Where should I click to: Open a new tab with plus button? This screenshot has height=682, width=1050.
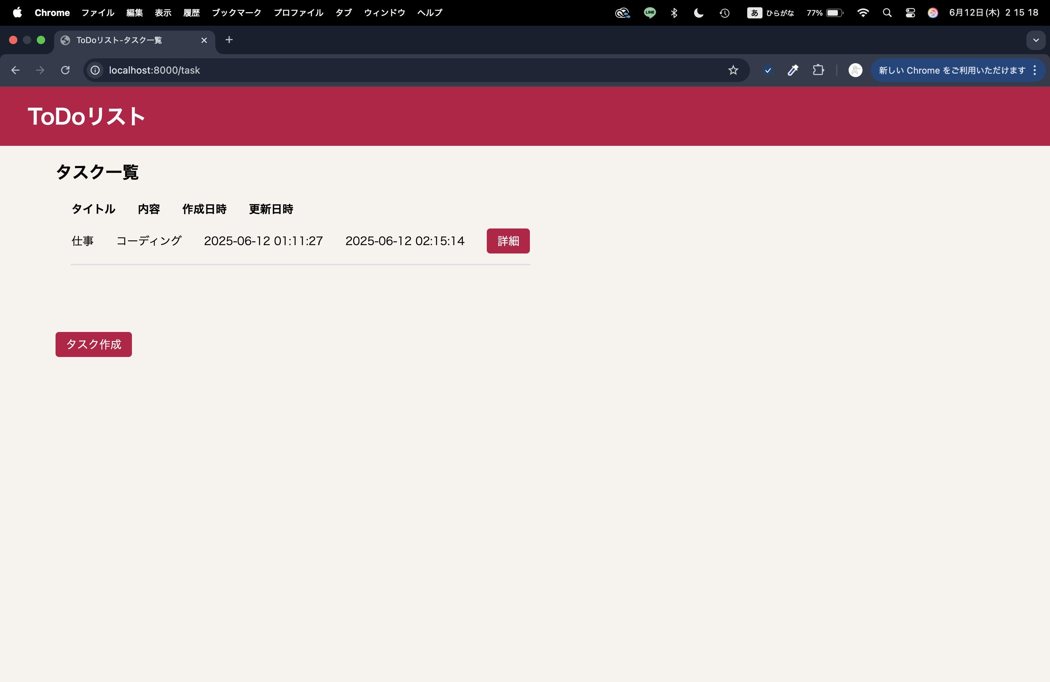point(229,40)
